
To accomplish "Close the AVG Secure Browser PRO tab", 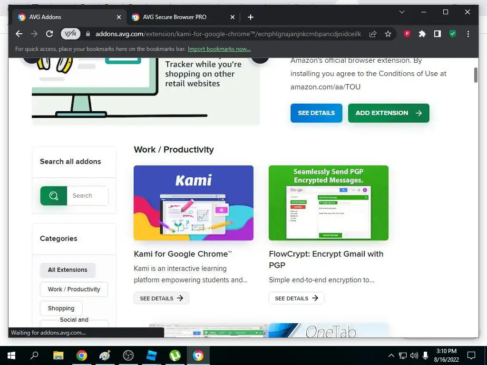I will coord(232,17).
